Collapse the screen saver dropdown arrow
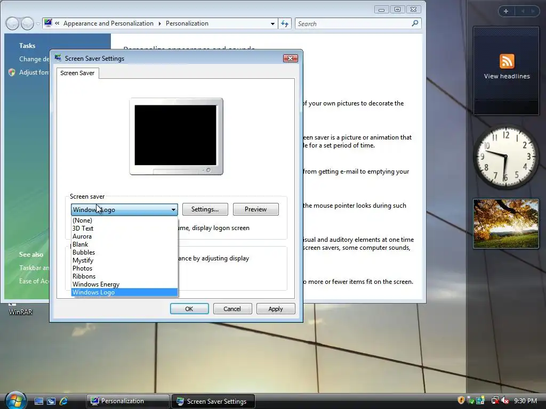This screenshot has width=546, height=409. coord(173,210)
